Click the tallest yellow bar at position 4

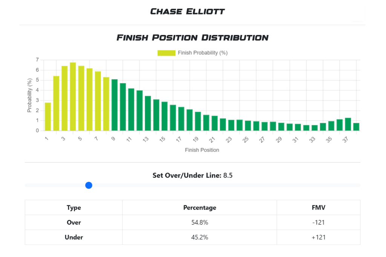(x=73, y=97)
